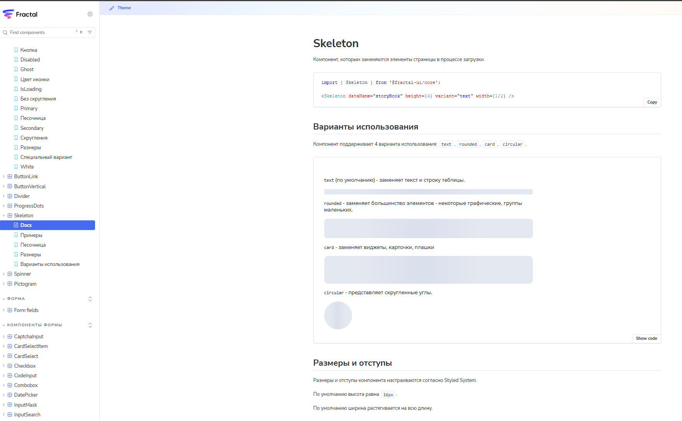Toggle expand-all arrows for КОМПОНЕНТЫ ФОРМЫ section
Viewport: 682px width, 421px height.
[90, 325]
